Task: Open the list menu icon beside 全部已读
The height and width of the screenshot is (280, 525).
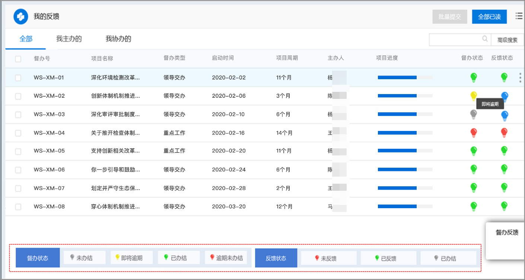Action: [x=519, y=16]
